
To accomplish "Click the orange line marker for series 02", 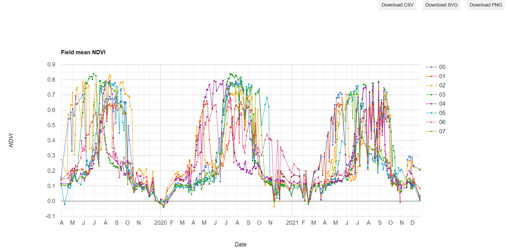I will (x=431, y=85).
